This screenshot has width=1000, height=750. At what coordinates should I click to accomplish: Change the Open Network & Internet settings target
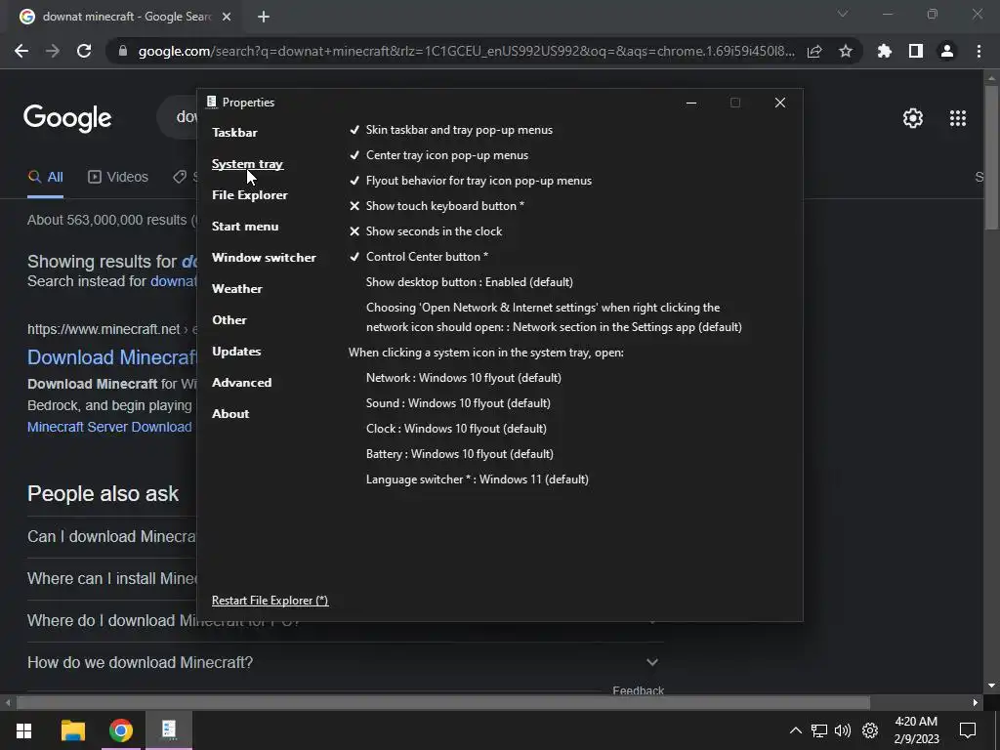tap(554, 317)
